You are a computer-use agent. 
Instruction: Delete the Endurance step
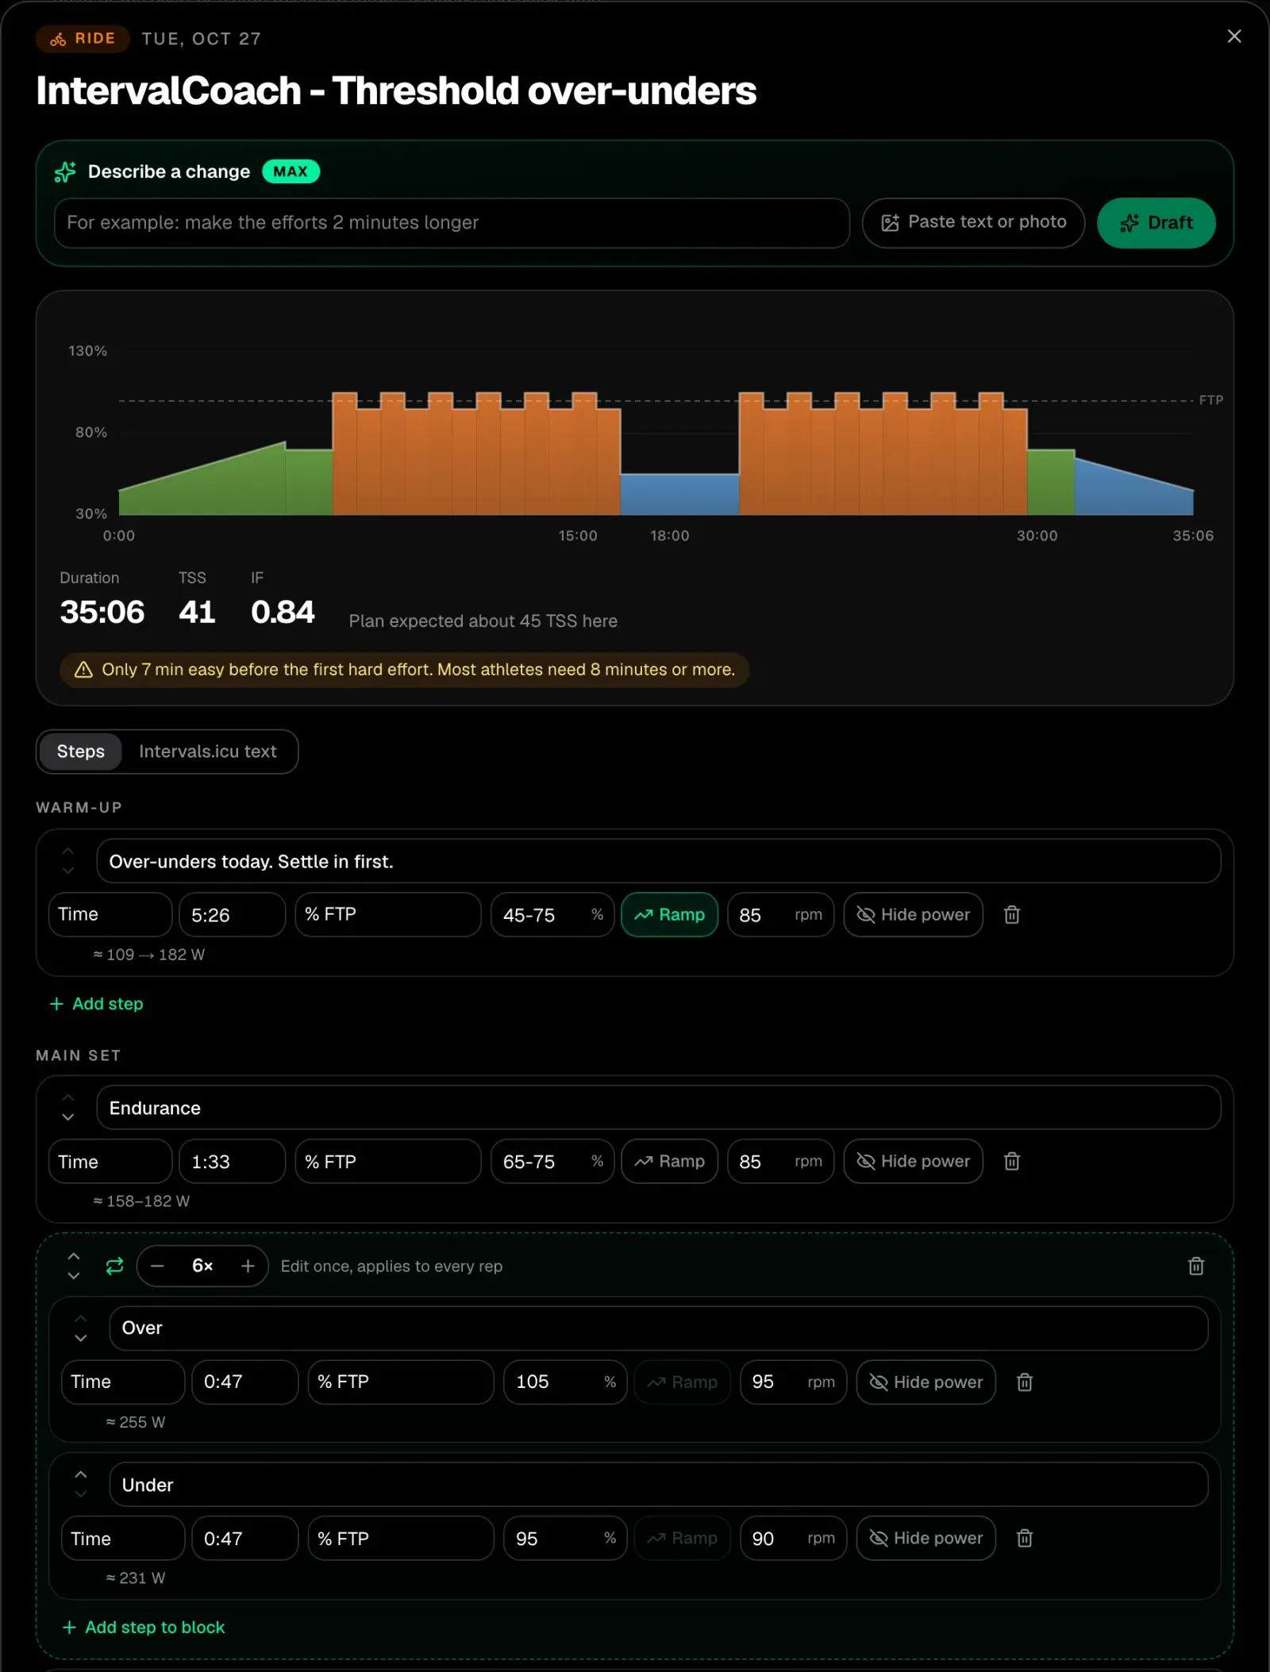point(1011,1161)
